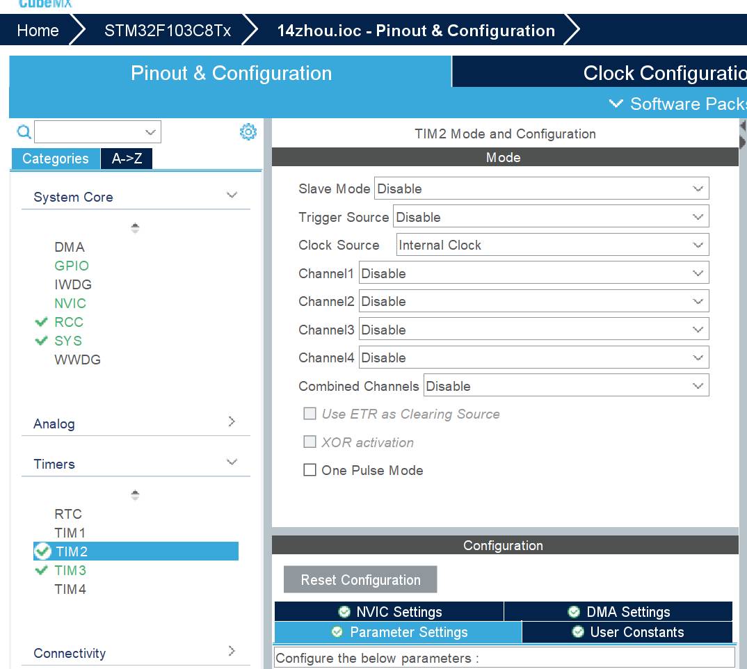This screenshot has width=747, height=669.
Task: Open the Clock Source dropdown
Action: click(x=553, y=245)
